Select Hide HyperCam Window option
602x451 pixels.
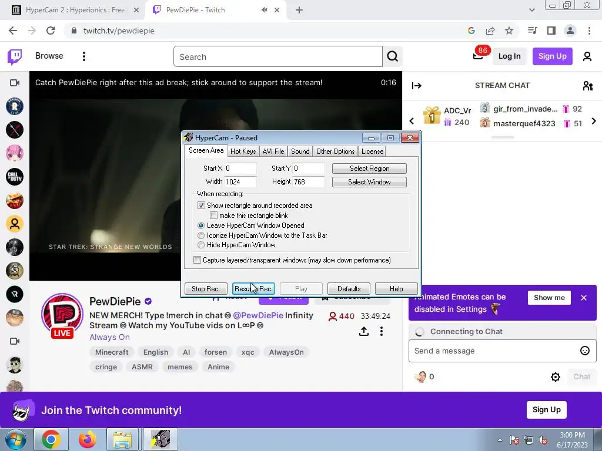[201, 245]
